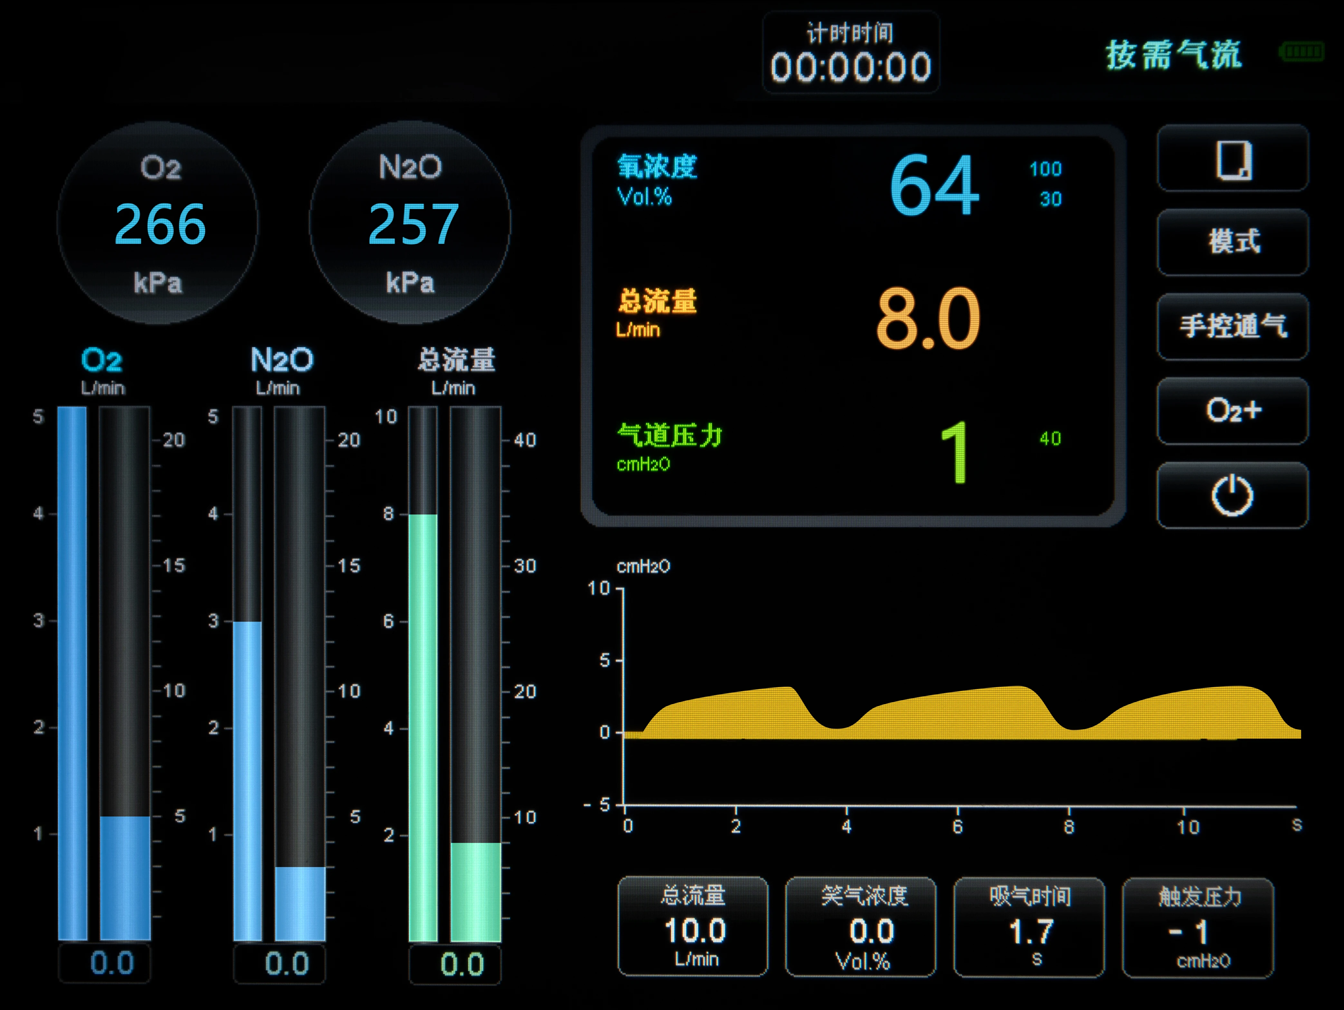Adjust the 吸气时间 1.7 s setting
The height and width of the screenshot is (1010, 1344).
(x=1029, y=927)
